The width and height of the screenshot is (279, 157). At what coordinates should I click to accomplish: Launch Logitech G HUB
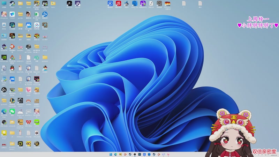point(4,90)
